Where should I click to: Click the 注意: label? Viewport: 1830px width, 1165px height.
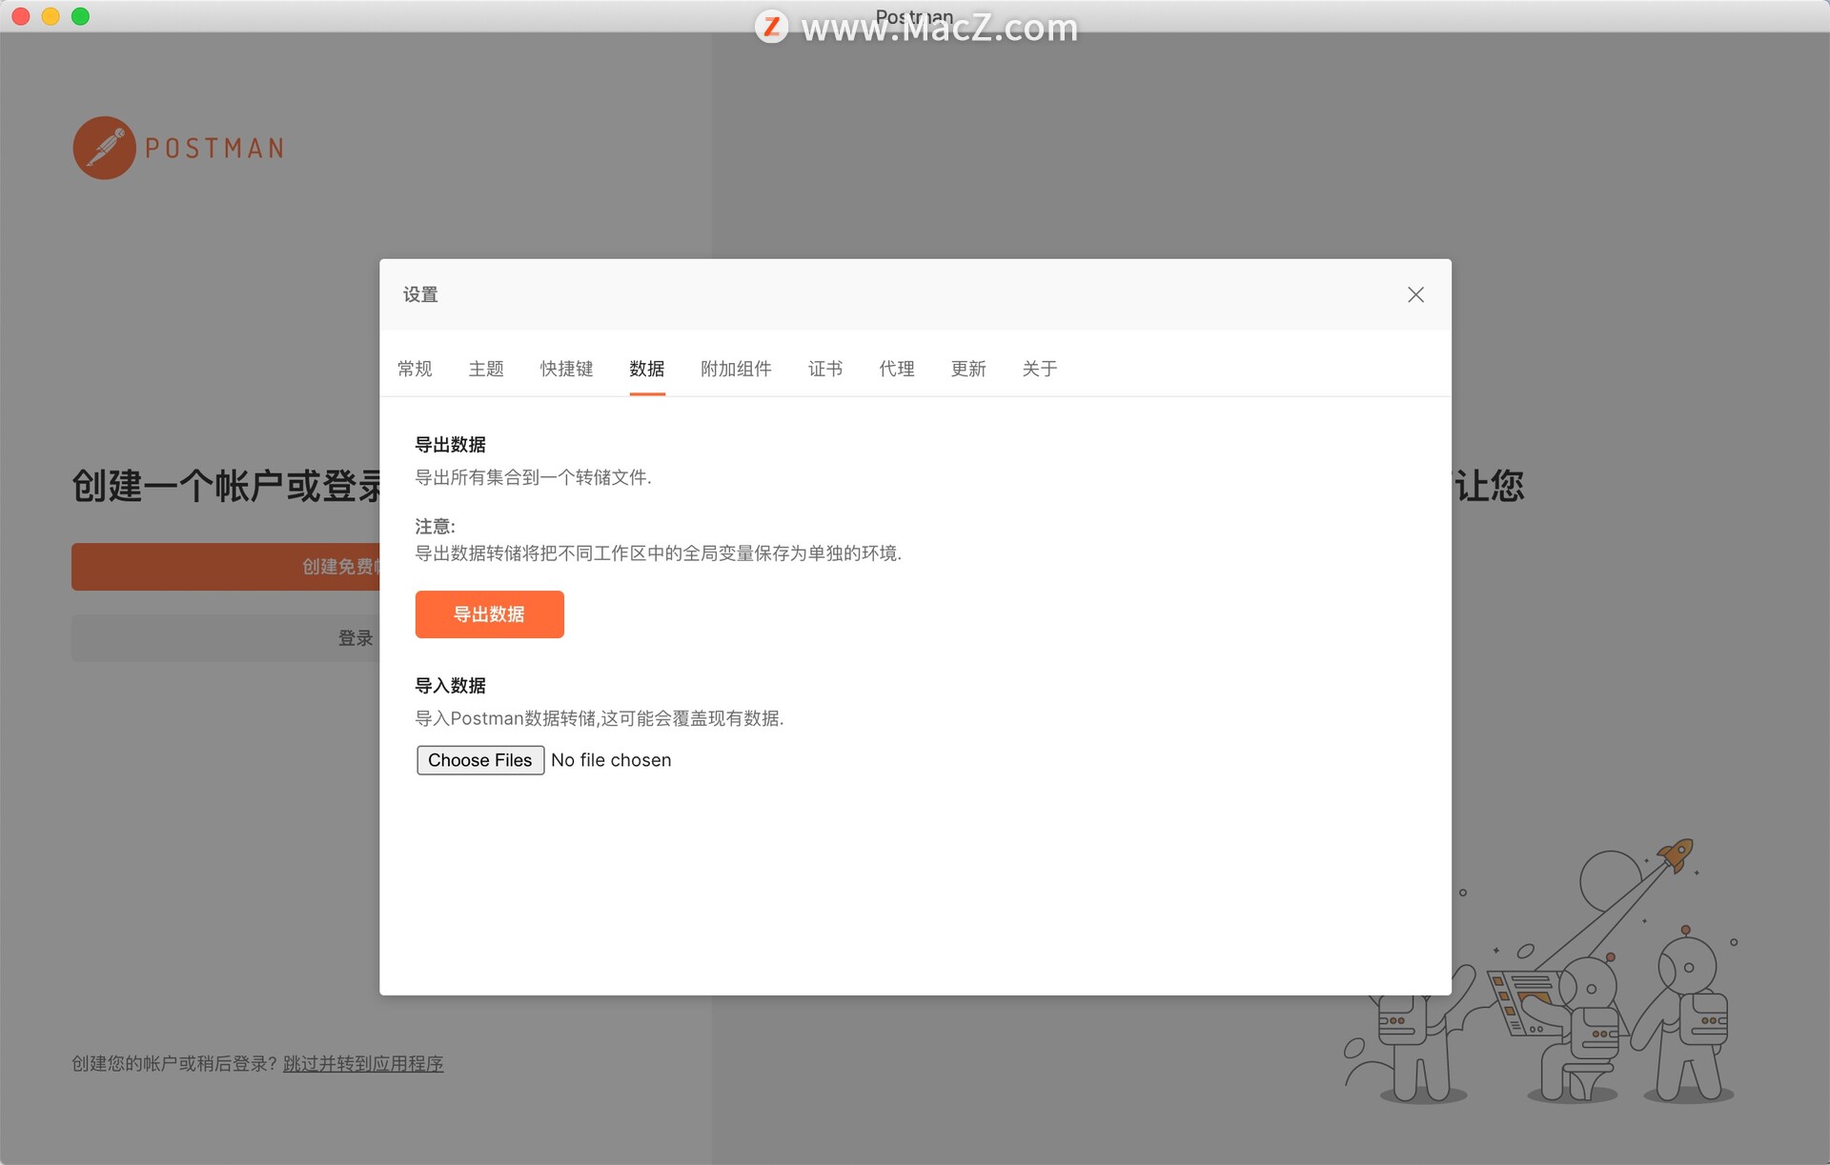[x=436, y=527]
